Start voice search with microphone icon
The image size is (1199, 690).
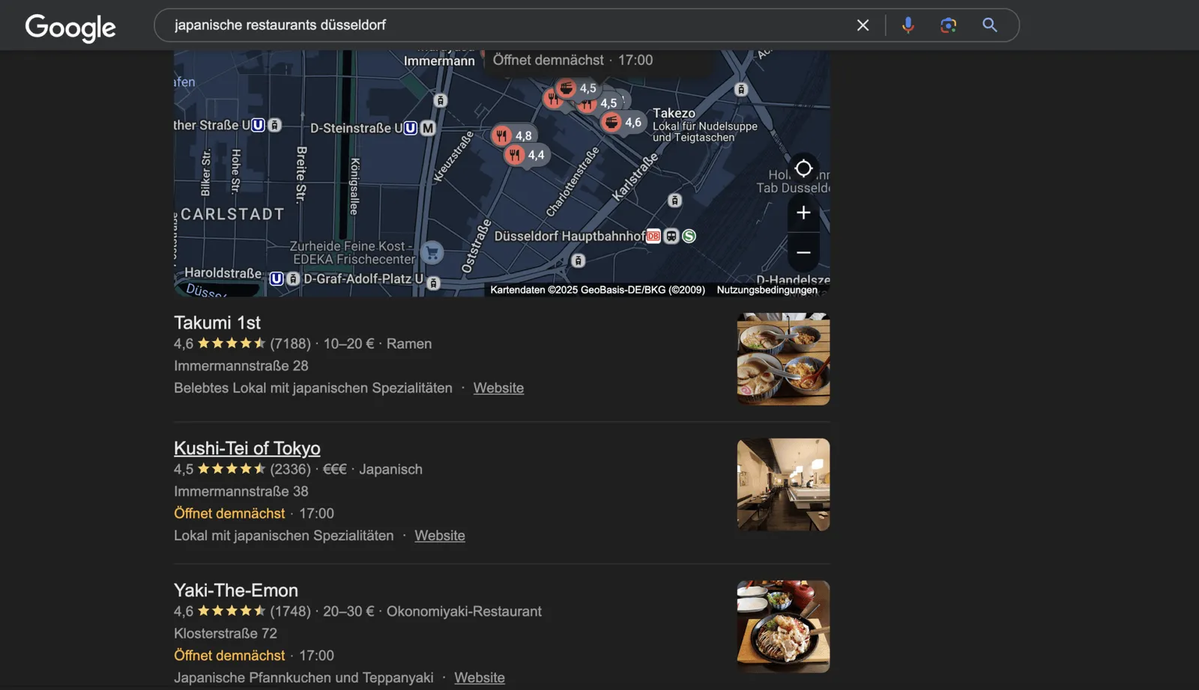(907, 25)
